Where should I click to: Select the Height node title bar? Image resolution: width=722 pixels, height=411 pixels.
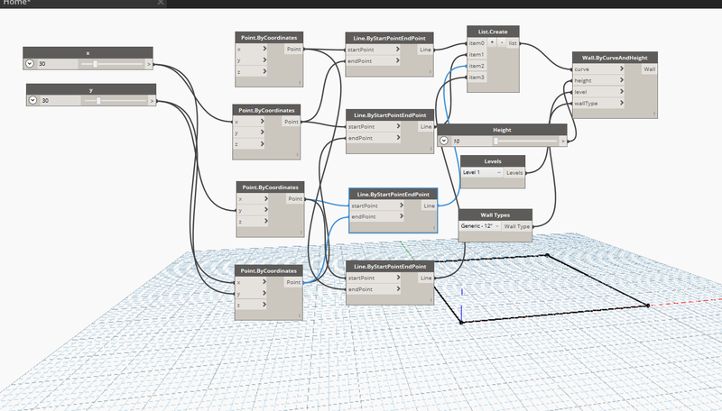(x=502, y=130)
